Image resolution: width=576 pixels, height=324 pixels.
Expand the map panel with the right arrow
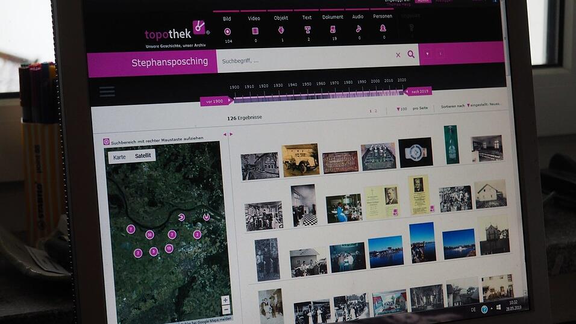tap(231, 134)
